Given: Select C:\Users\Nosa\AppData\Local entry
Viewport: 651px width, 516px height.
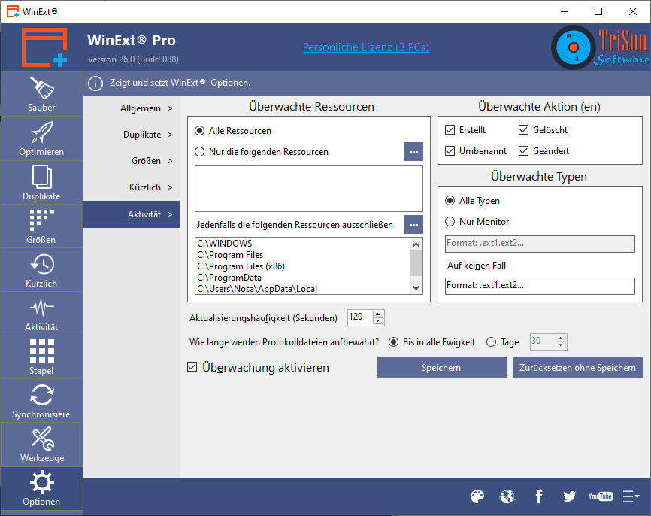Looking at the screenshot, I should (x=257, y=288).
